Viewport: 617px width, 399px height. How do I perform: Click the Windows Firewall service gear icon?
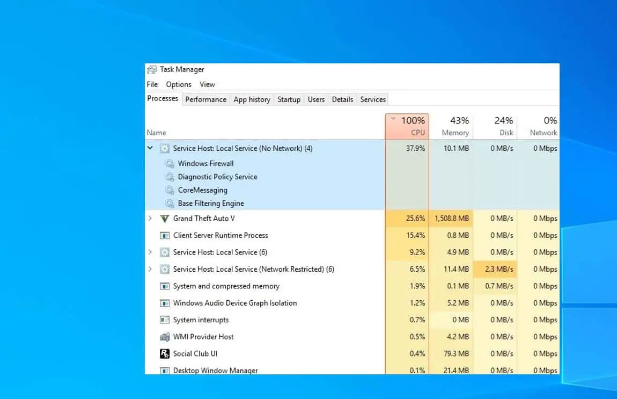pos(170,163)
